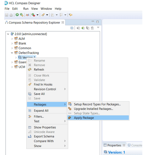The width and height of the screenshot is (145, 155).
Task: Click the external tools run icon
Action: [x=33, y=15]
